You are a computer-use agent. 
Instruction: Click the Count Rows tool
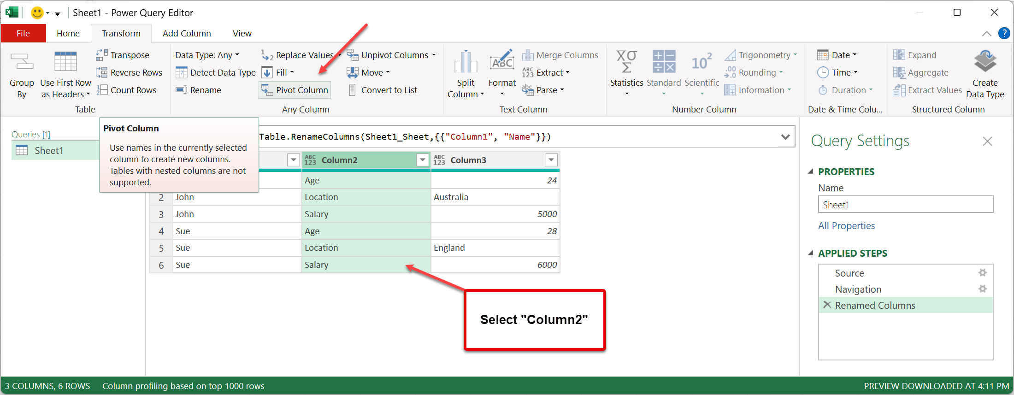point(126,90)
